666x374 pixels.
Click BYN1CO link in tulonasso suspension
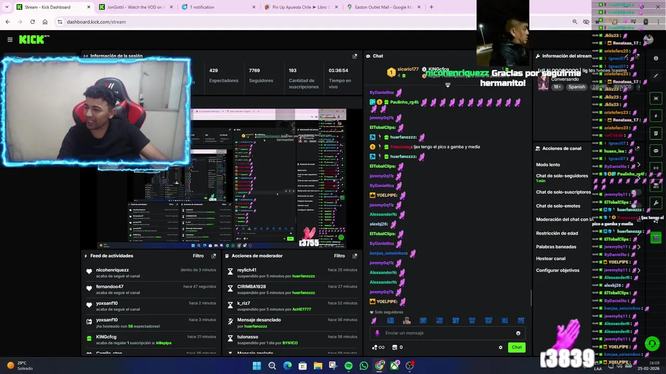click(x=290, y=343)
